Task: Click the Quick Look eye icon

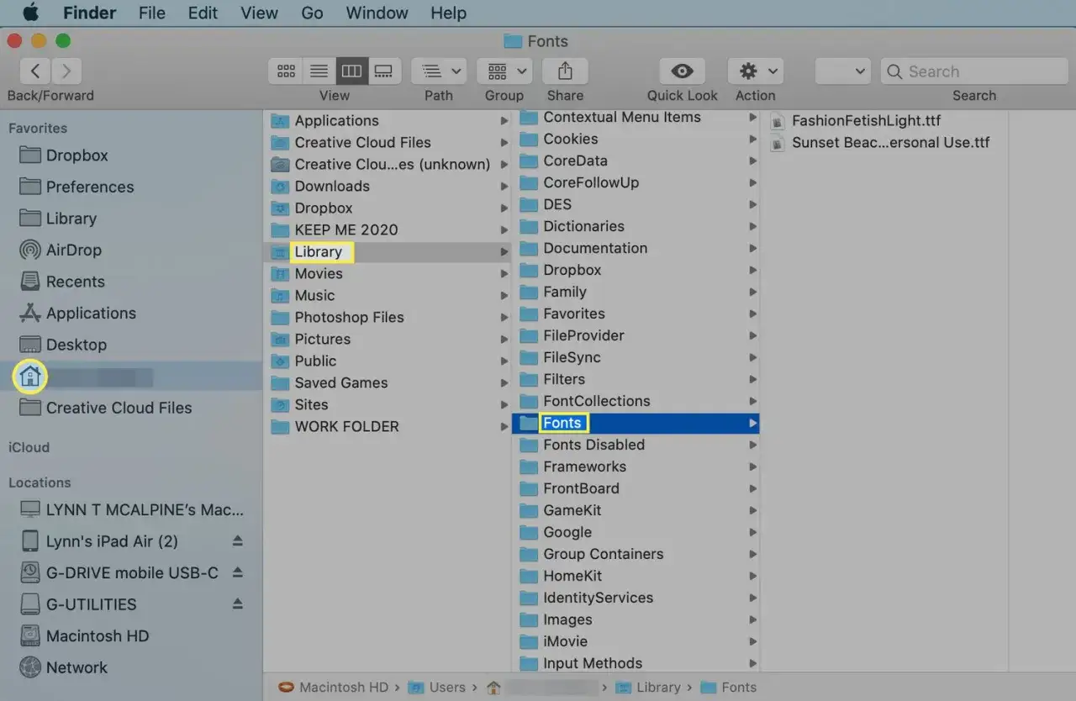Action: point(682,71)
